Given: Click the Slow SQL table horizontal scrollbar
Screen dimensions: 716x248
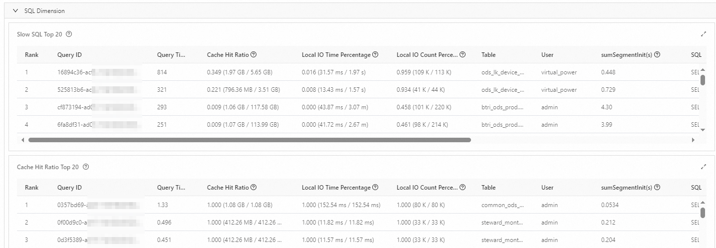Looking at the screenshot, I should [x=249, y=140].
